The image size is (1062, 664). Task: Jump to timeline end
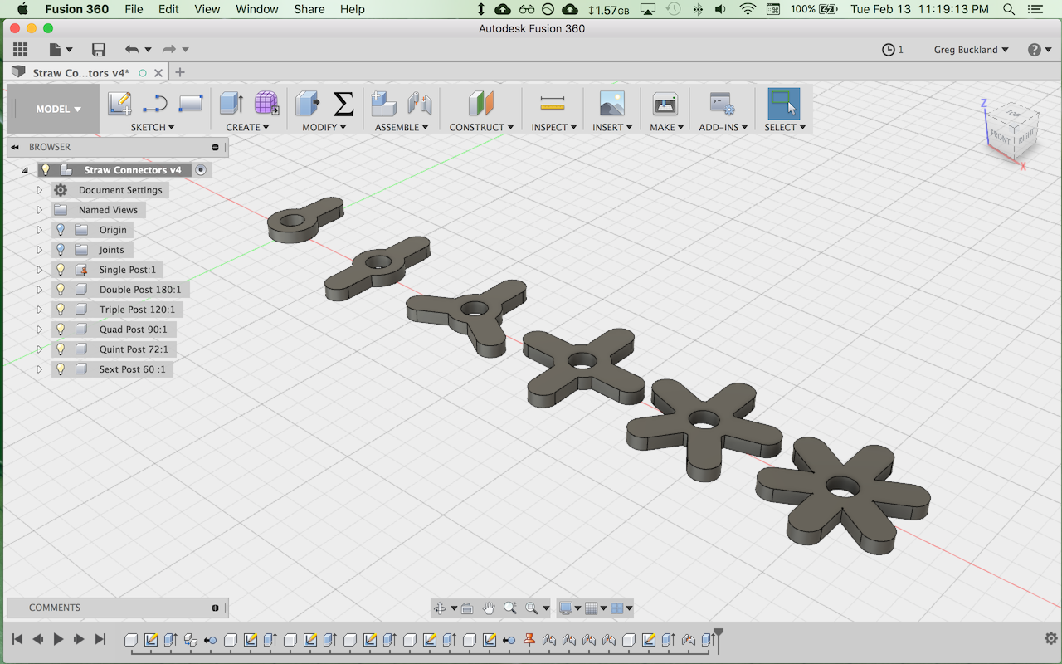(x=100, y=639)
